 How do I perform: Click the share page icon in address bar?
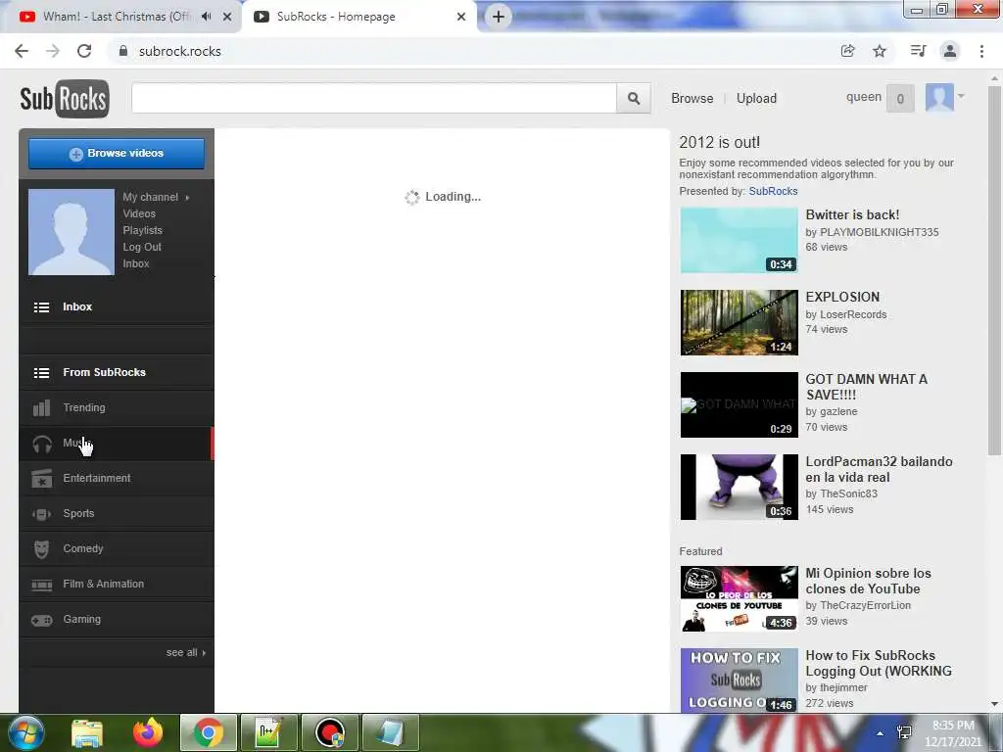click(848, 51)
